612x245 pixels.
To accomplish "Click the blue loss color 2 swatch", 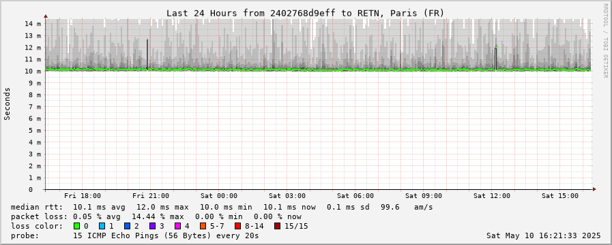I will (127, 226).
